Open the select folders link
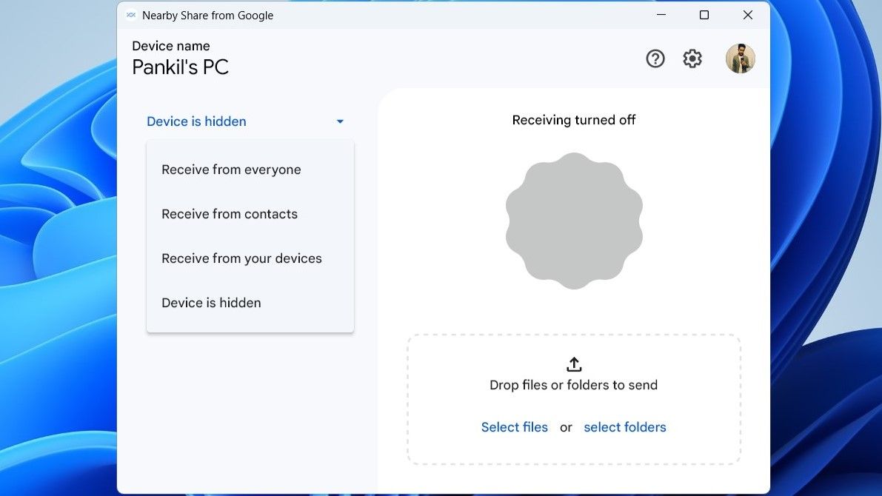The height and width of the screenshot is (496, 882). pos(624,426)
